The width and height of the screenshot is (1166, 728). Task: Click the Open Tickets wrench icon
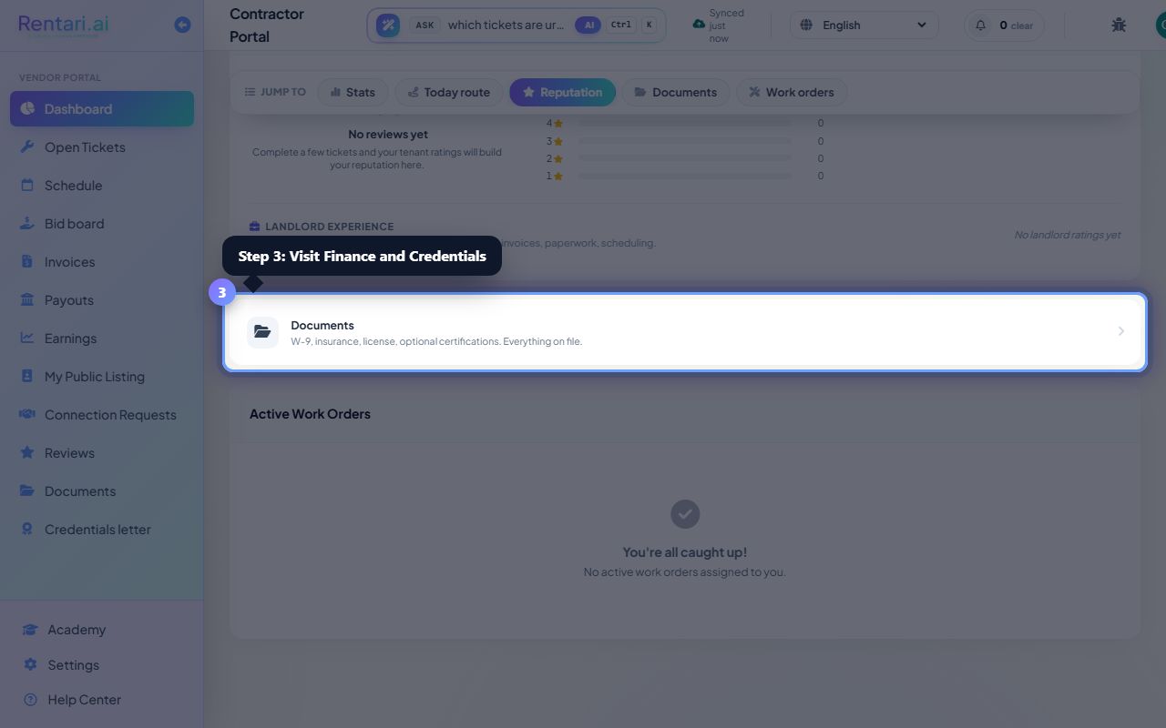[x=27, y=147]
